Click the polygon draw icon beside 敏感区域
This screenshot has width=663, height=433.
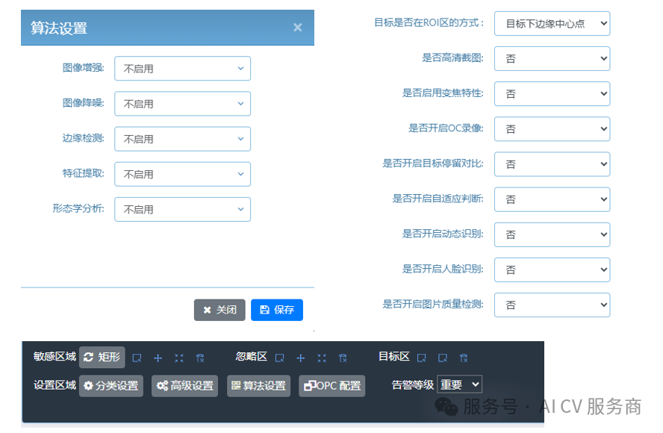(137, 358)
